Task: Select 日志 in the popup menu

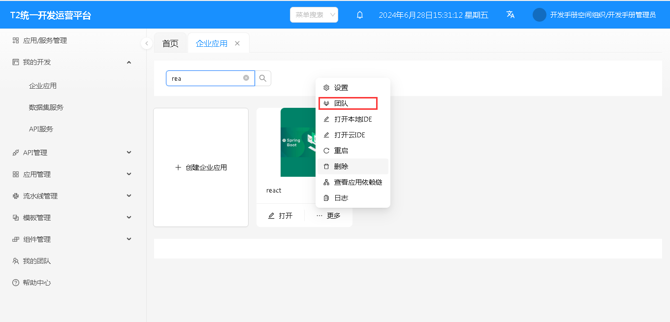Action: (353, 198)
